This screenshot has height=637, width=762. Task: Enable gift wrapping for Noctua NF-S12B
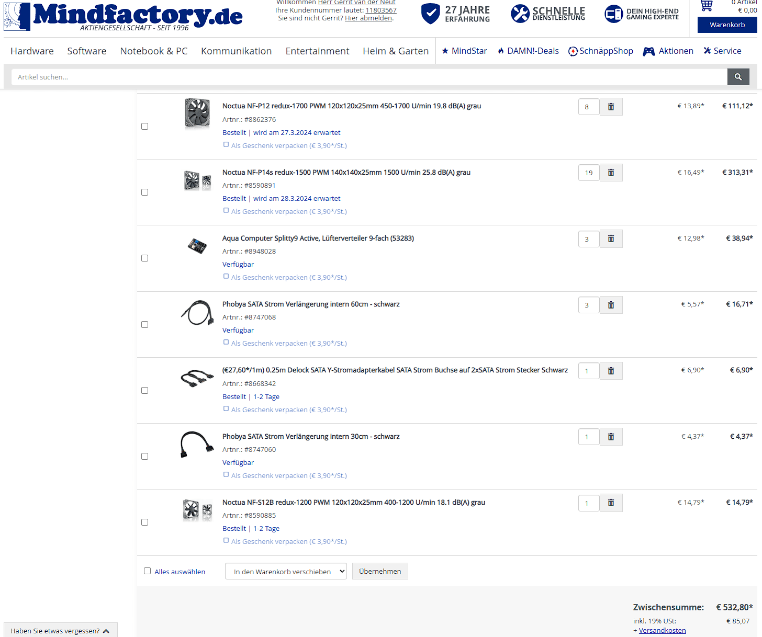226,541
